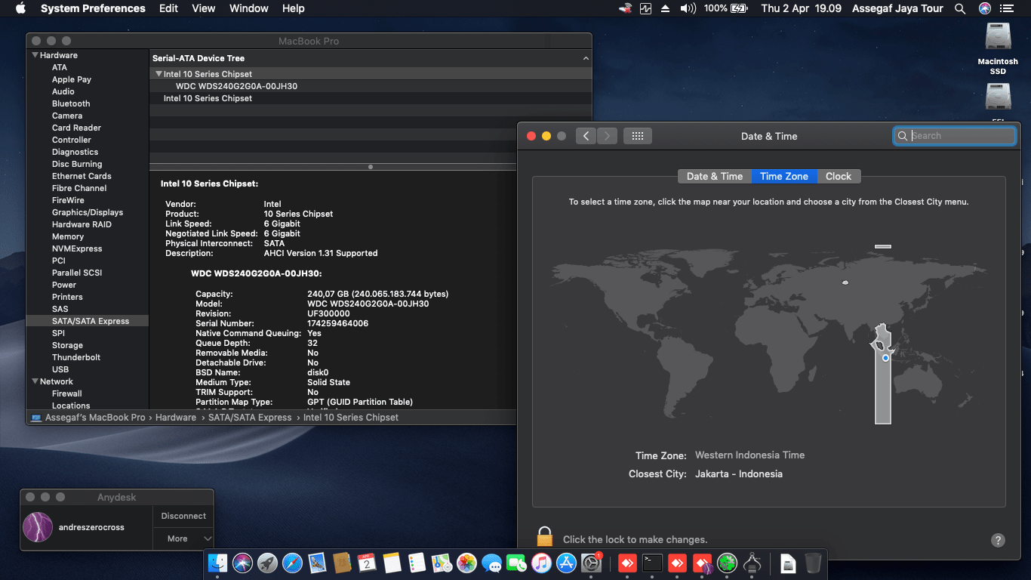Select Firewall under Network

[x=67, y=393]
